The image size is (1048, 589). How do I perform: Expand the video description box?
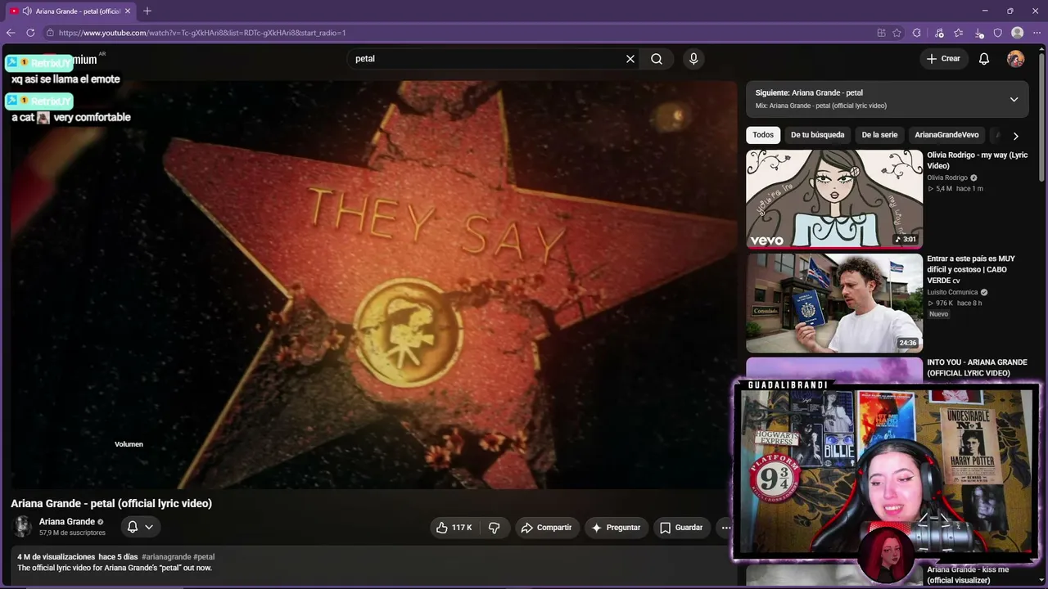click(373, 566)
